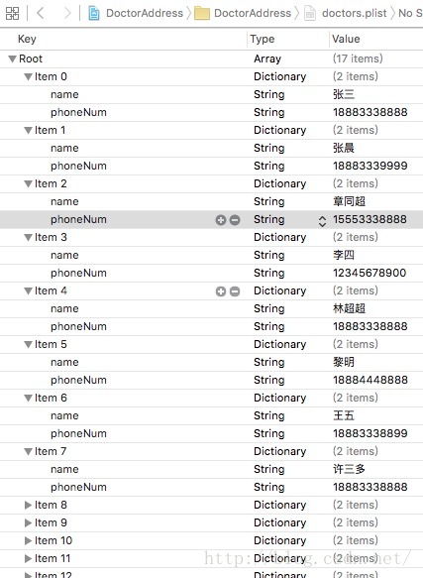Select value 许三多 in Item 7
Viewport: 423px width, 578px height.
(349, 469)
